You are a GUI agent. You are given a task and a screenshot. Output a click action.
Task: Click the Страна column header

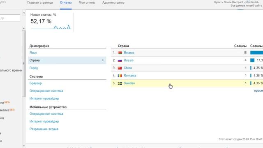click(x=123, y=46)
